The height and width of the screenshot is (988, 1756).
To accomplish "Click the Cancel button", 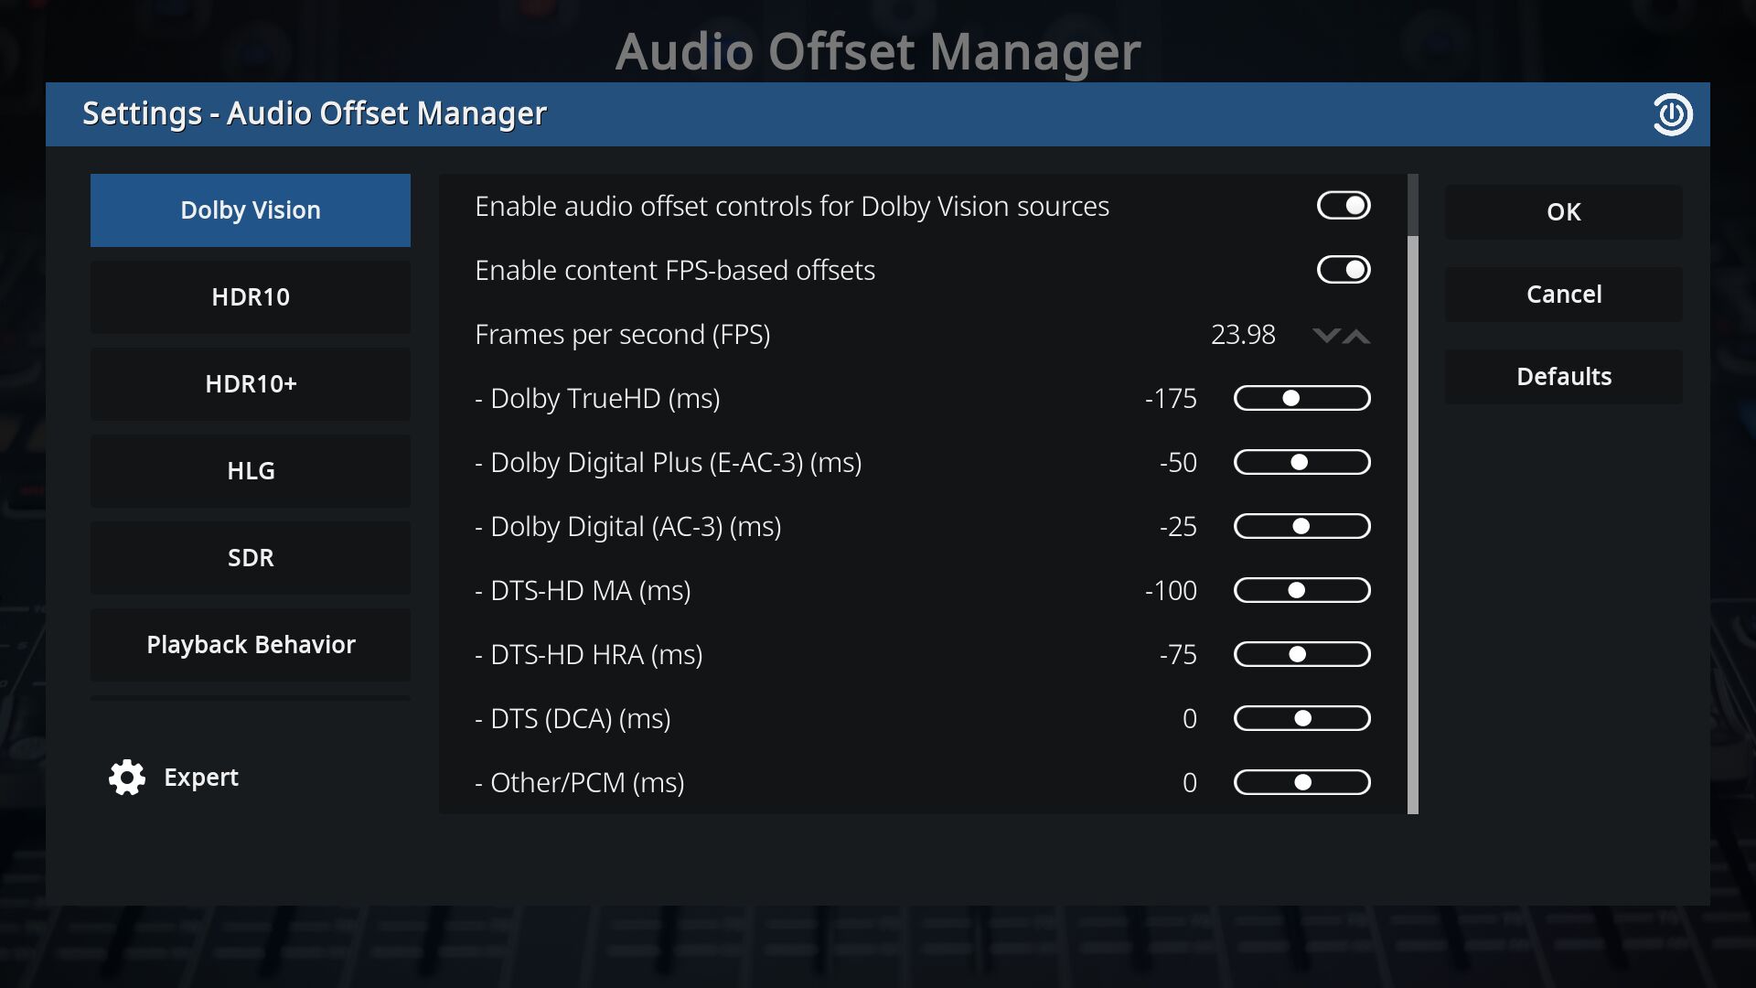I will (1564, 295).
